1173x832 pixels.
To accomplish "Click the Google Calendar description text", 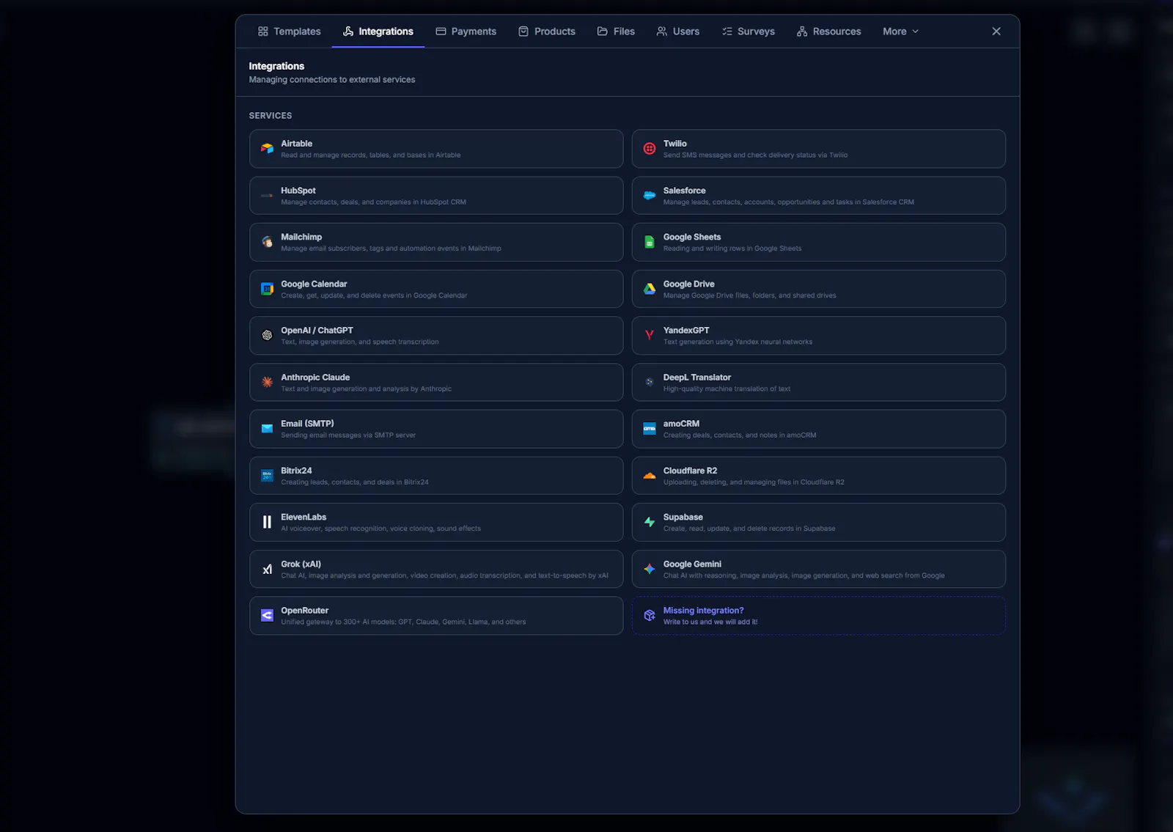I will [374, 295].
